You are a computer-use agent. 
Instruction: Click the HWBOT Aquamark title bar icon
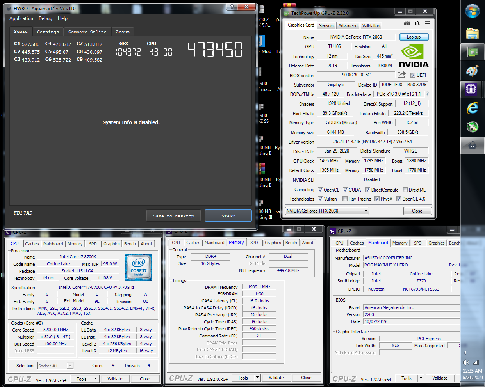pyautogui.click(x=9, y=8)
